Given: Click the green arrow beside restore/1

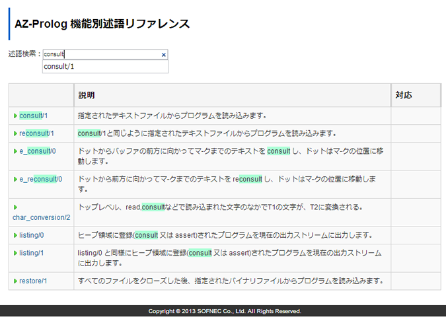Looking at the screenshot, I should 15,281.
